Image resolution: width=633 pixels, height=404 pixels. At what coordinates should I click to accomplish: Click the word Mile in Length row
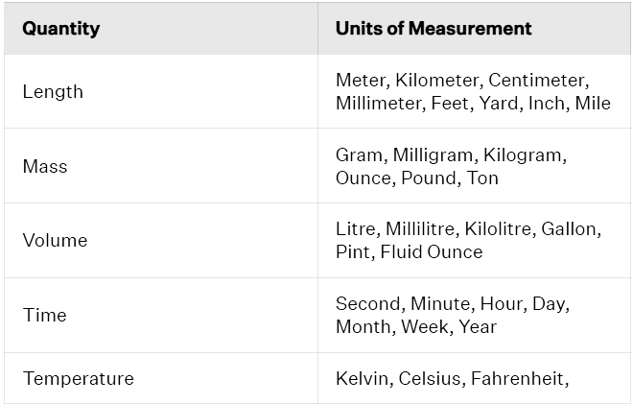(x=593, y=103)
